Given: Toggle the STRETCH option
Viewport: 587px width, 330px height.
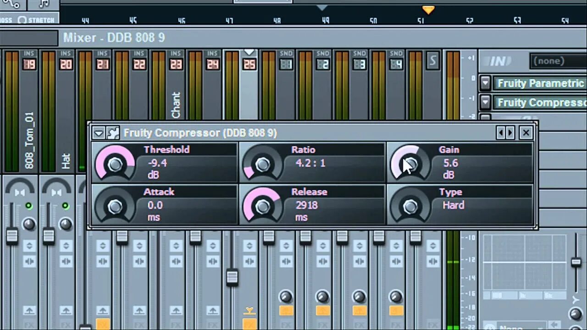Looking at the screenshot, I should (37, 20).
